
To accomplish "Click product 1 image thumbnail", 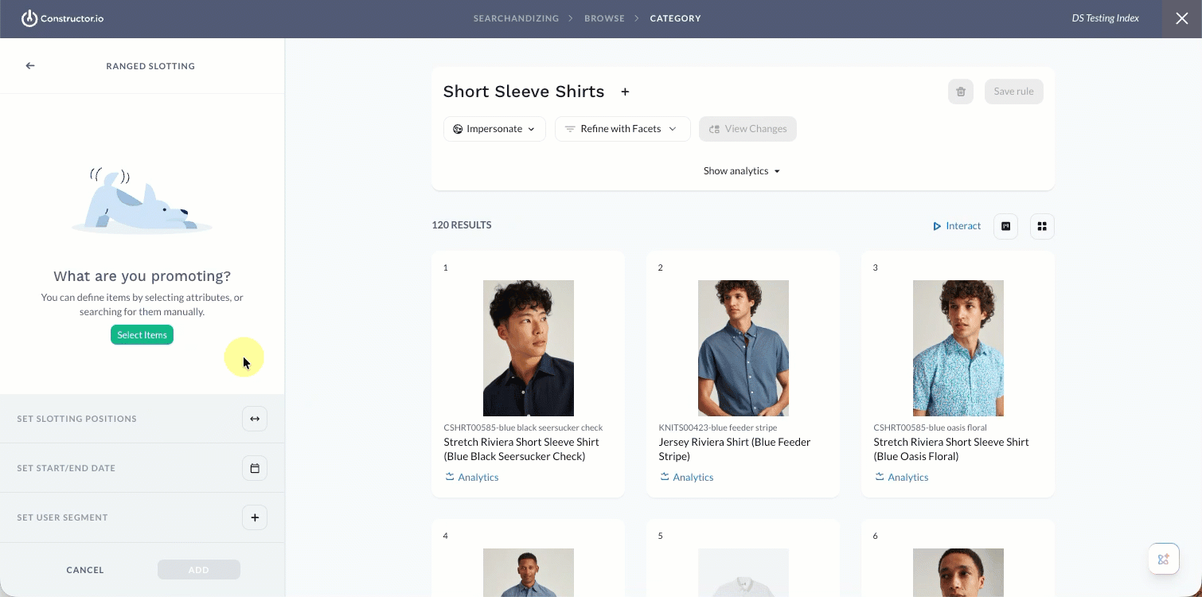I will (x=529, y=348).
